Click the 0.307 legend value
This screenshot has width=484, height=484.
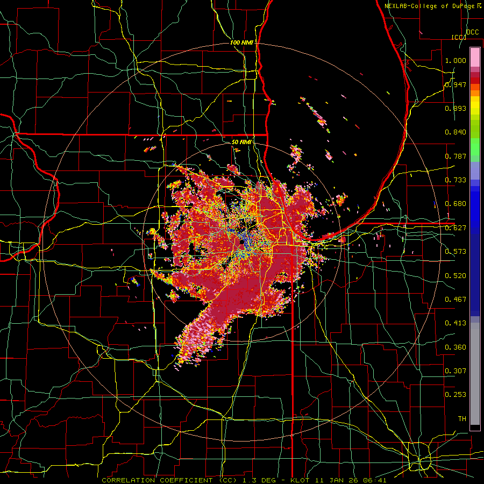point(455,371)
